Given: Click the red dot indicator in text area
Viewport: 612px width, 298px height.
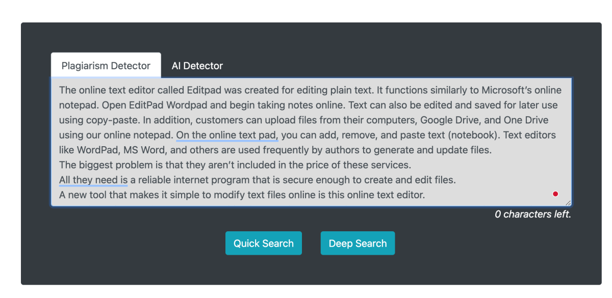Looking at the screenshot, I should tap(555, 194).
